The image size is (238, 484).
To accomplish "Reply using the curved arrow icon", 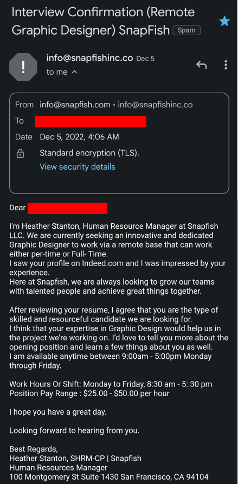I will click(201, 65).
